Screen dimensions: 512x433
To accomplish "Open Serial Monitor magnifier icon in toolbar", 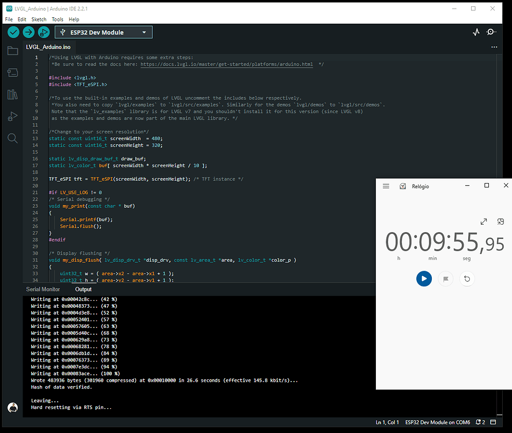I will (x=491, y=32).
